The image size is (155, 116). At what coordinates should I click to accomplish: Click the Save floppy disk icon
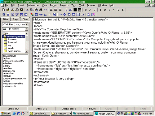tap(21, 10)
